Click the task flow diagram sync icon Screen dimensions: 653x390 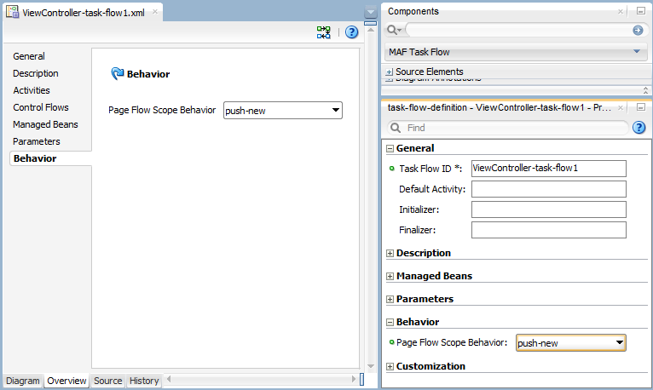[324, 32]
